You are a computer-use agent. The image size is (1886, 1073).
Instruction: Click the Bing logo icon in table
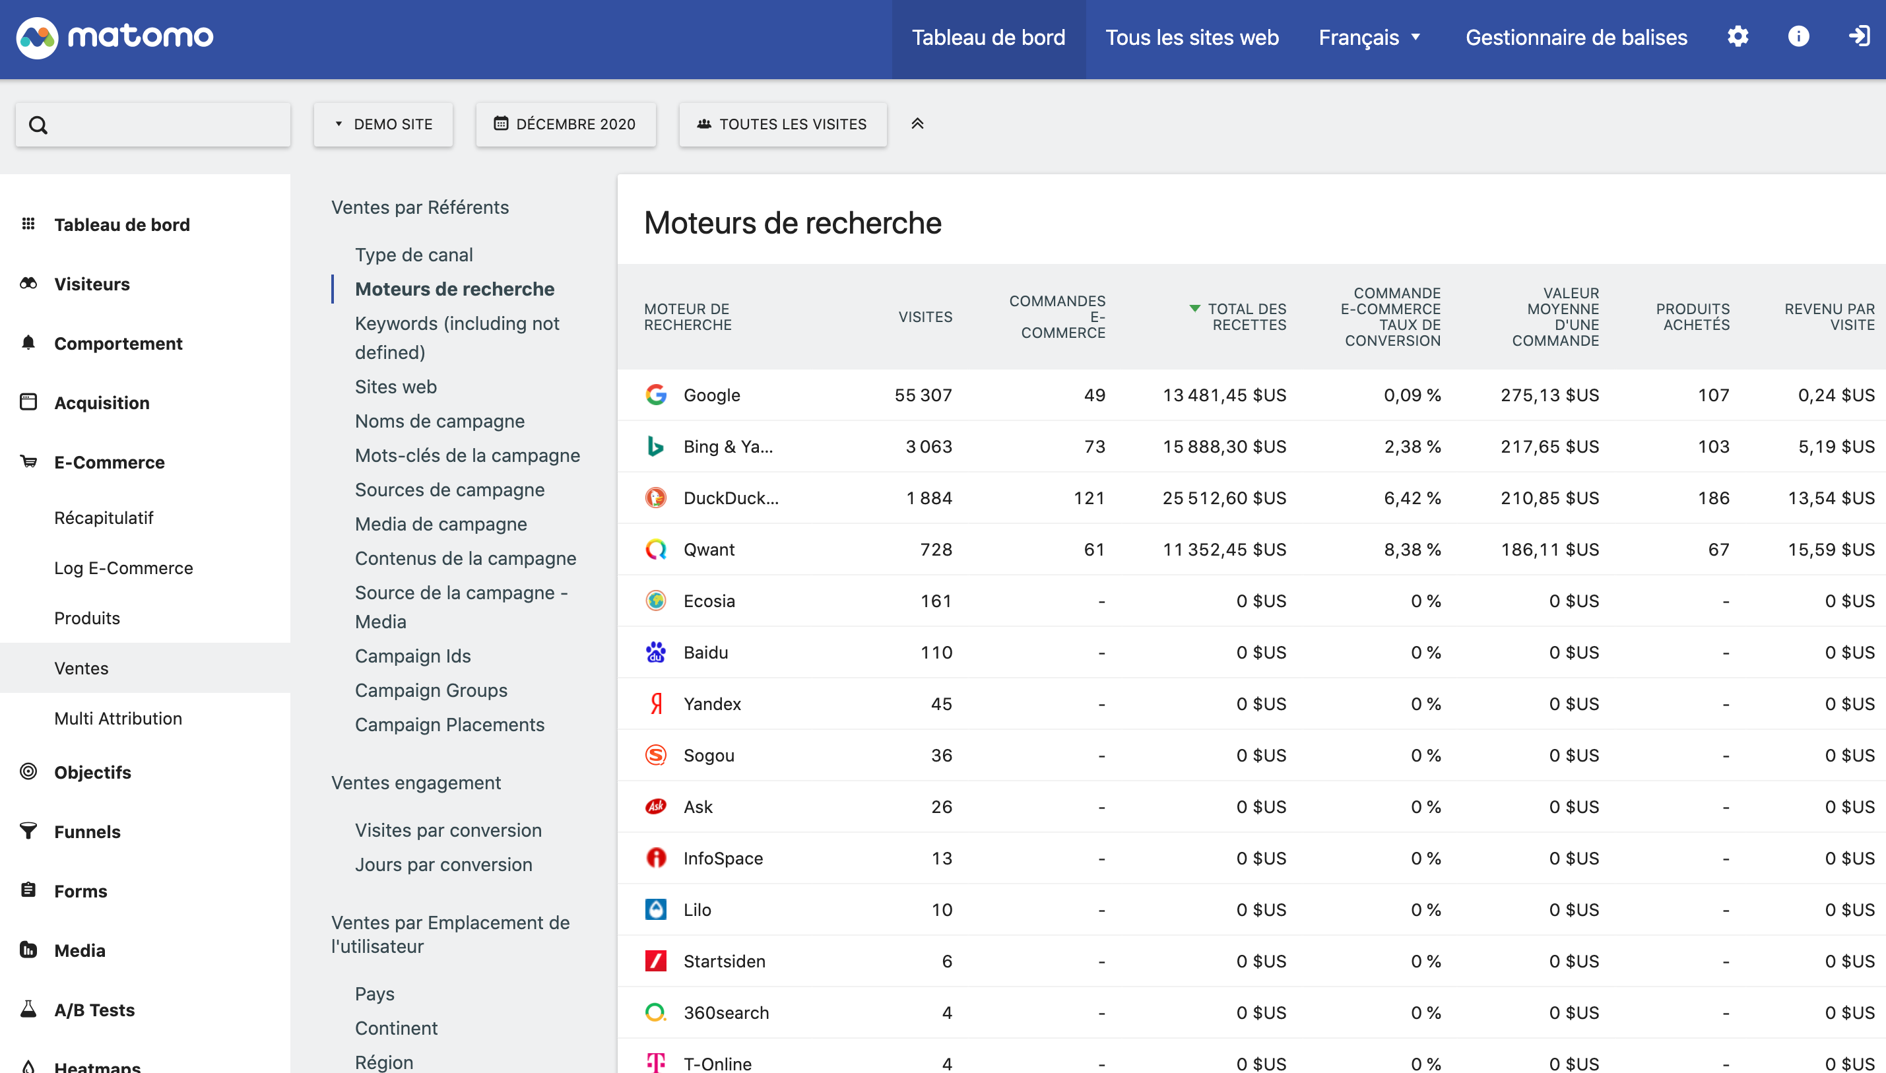656,447
